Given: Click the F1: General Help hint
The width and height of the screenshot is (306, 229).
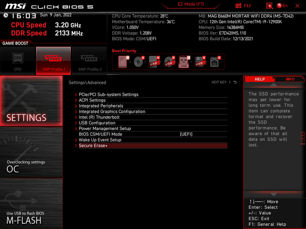Looking at the screenshot, I should pyautogui.click(x=267, y=224).
